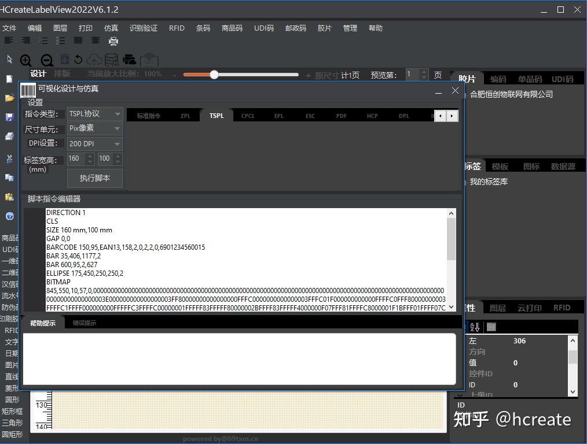
Task: Click the cut scissors icon in left sidebar
Action: coord(9,159)
